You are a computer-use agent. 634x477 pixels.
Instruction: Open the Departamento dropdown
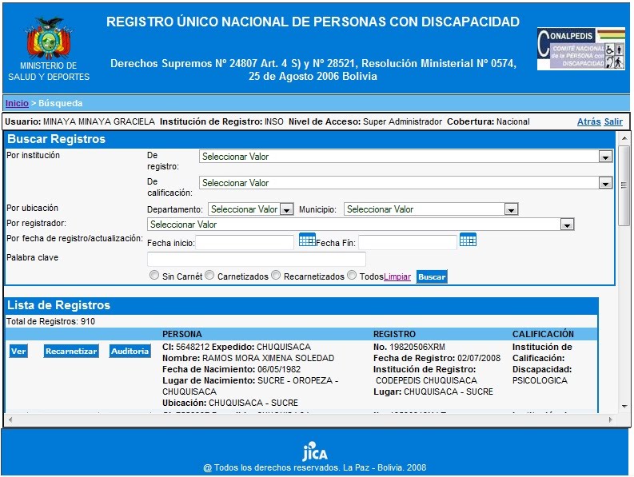pyautogui.click(x=251, y=209)
